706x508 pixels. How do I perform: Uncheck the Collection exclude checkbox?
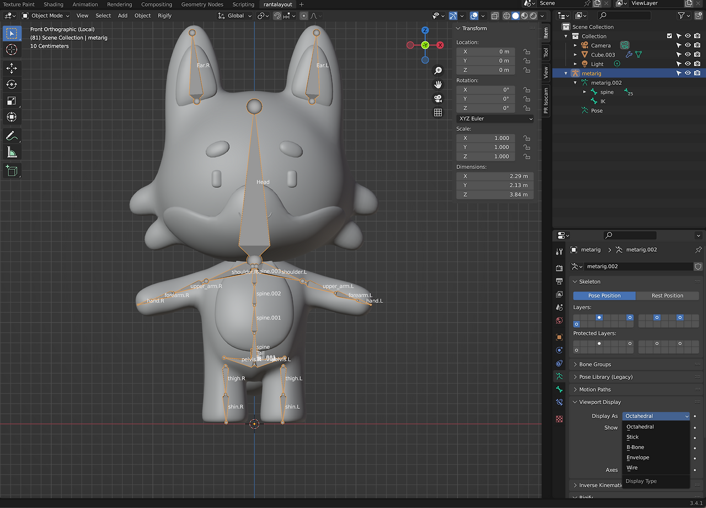[670, 36]
